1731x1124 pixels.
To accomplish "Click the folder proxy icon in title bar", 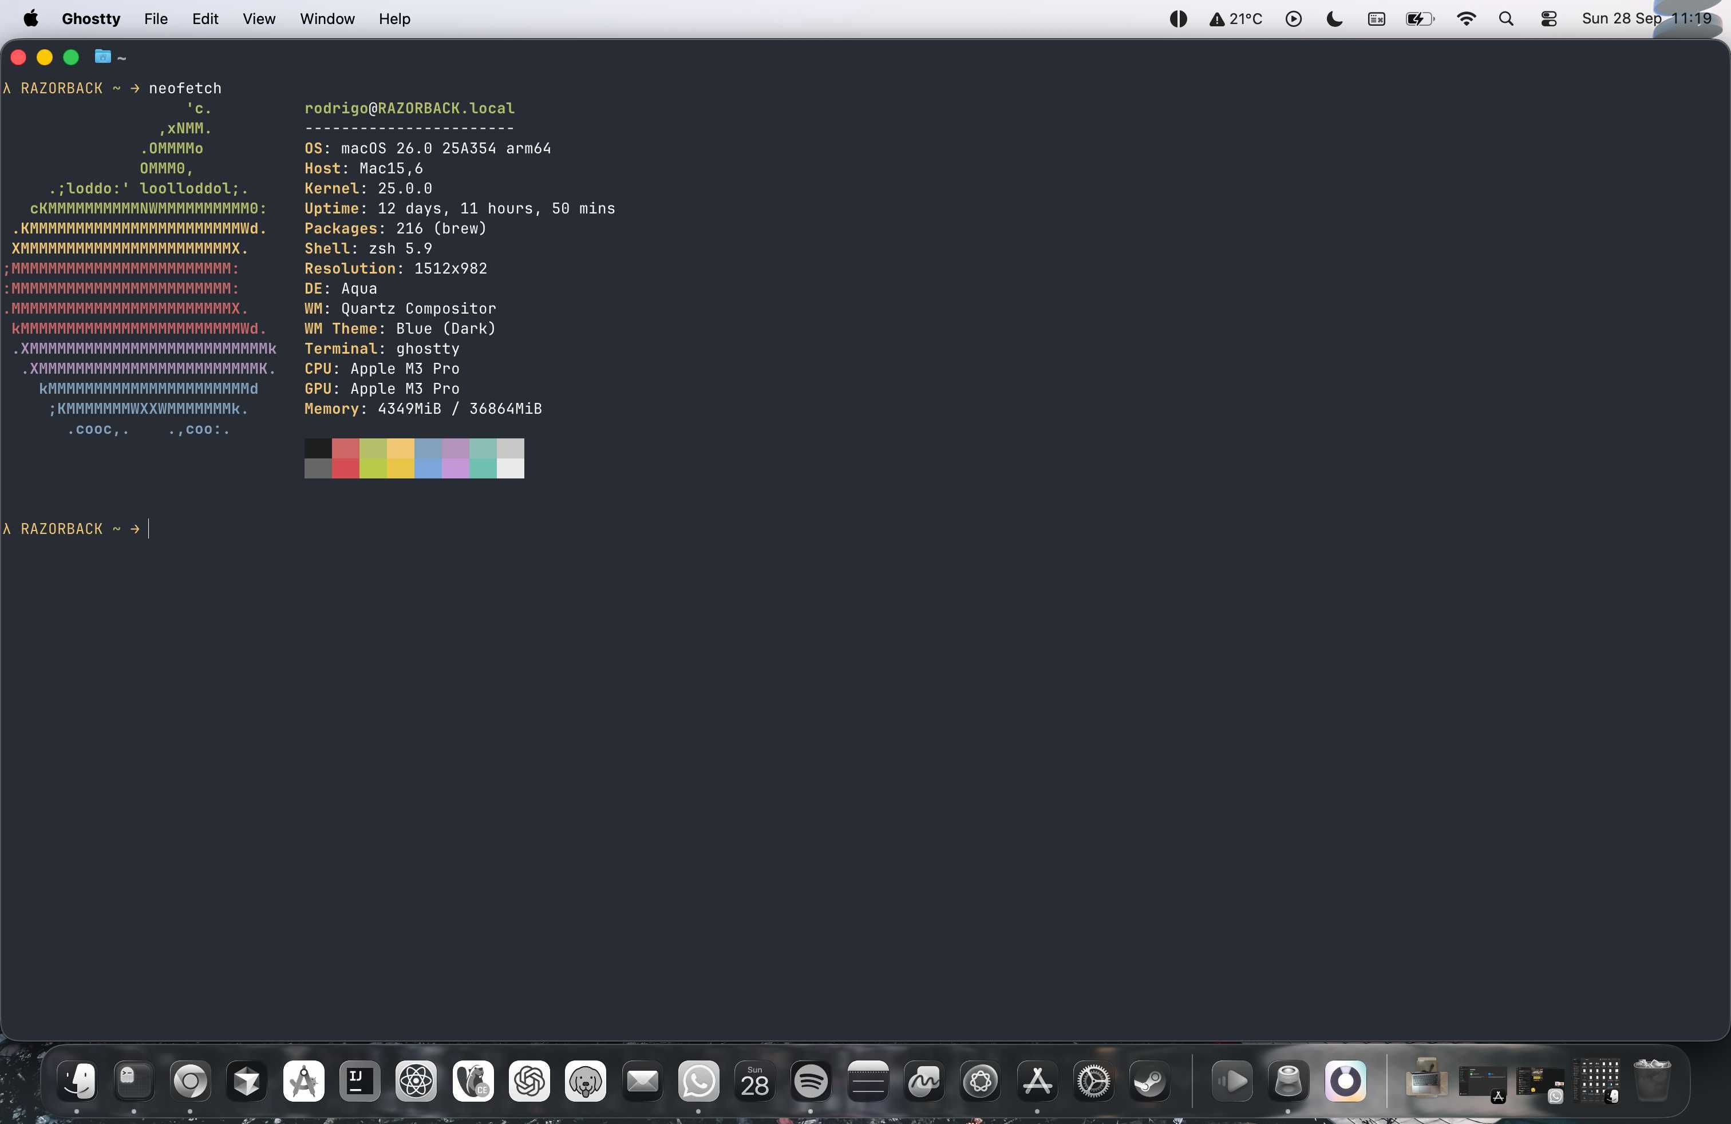I will tap(102, 57).
